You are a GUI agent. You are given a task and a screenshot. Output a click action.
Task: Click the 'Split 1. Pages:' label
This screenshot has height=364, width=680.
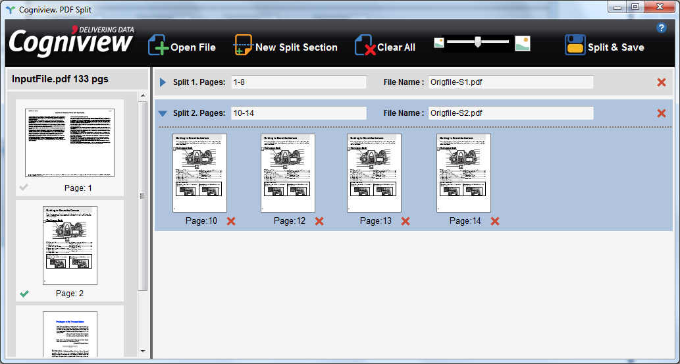[199, 82]
